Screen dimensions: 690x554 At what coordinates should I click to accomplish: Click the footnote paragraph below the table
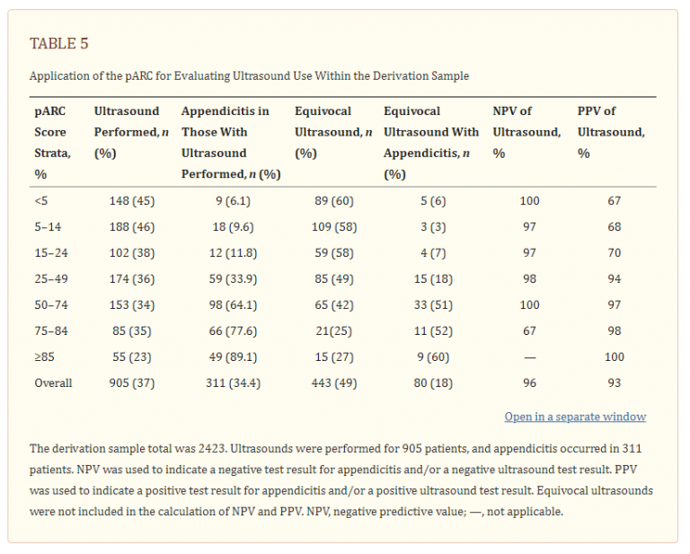pyautogui.click(x=341, y=480)
